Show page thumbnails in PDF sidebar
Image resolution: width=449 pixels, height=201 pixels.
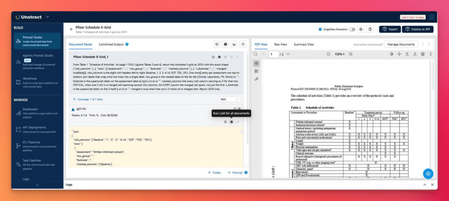(x=256, y=63)
